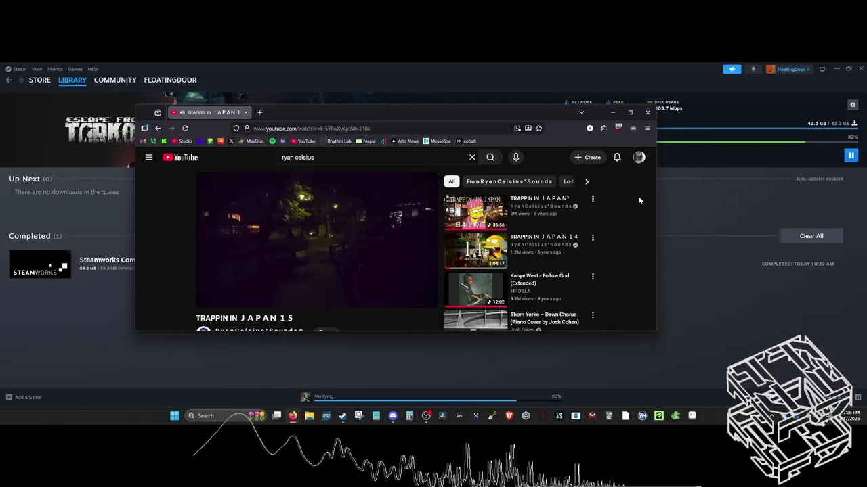Viewport: 867px width, 487px height.
Task: Open Steamworks Common completed download thumbnail
Action: (x=40, y=264)
